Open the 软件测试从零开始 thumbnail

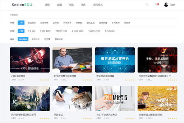[115, 60]
